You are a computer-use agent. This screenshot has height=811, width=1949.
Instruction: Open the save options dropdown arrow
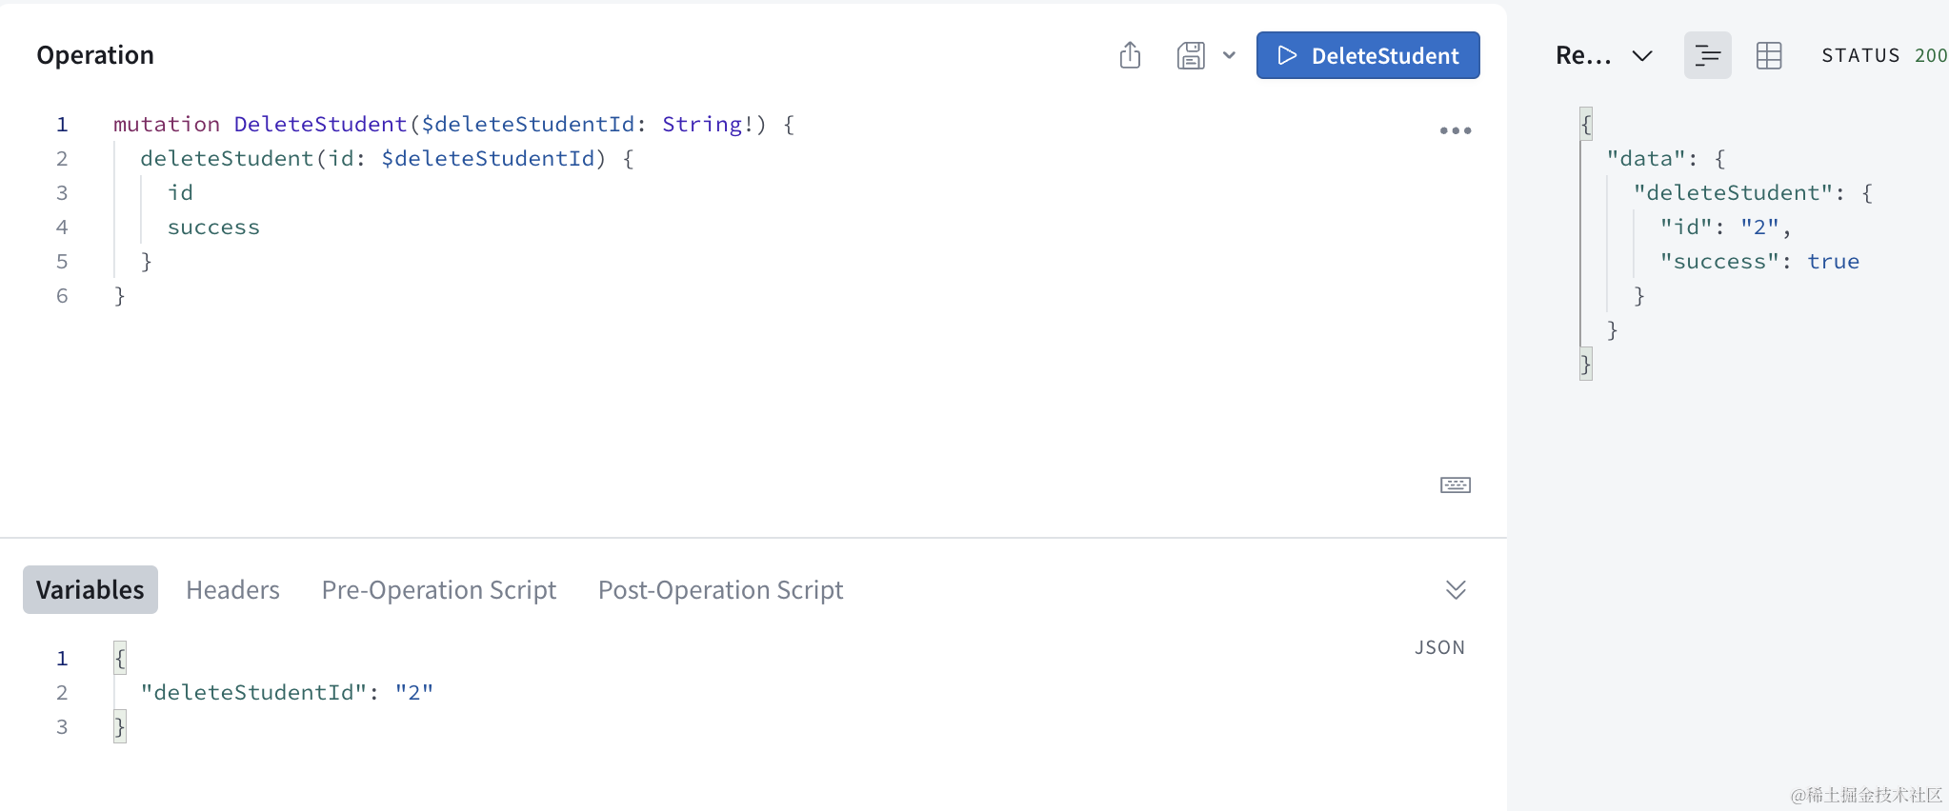pyautogui.click(x=1230, y=55)
